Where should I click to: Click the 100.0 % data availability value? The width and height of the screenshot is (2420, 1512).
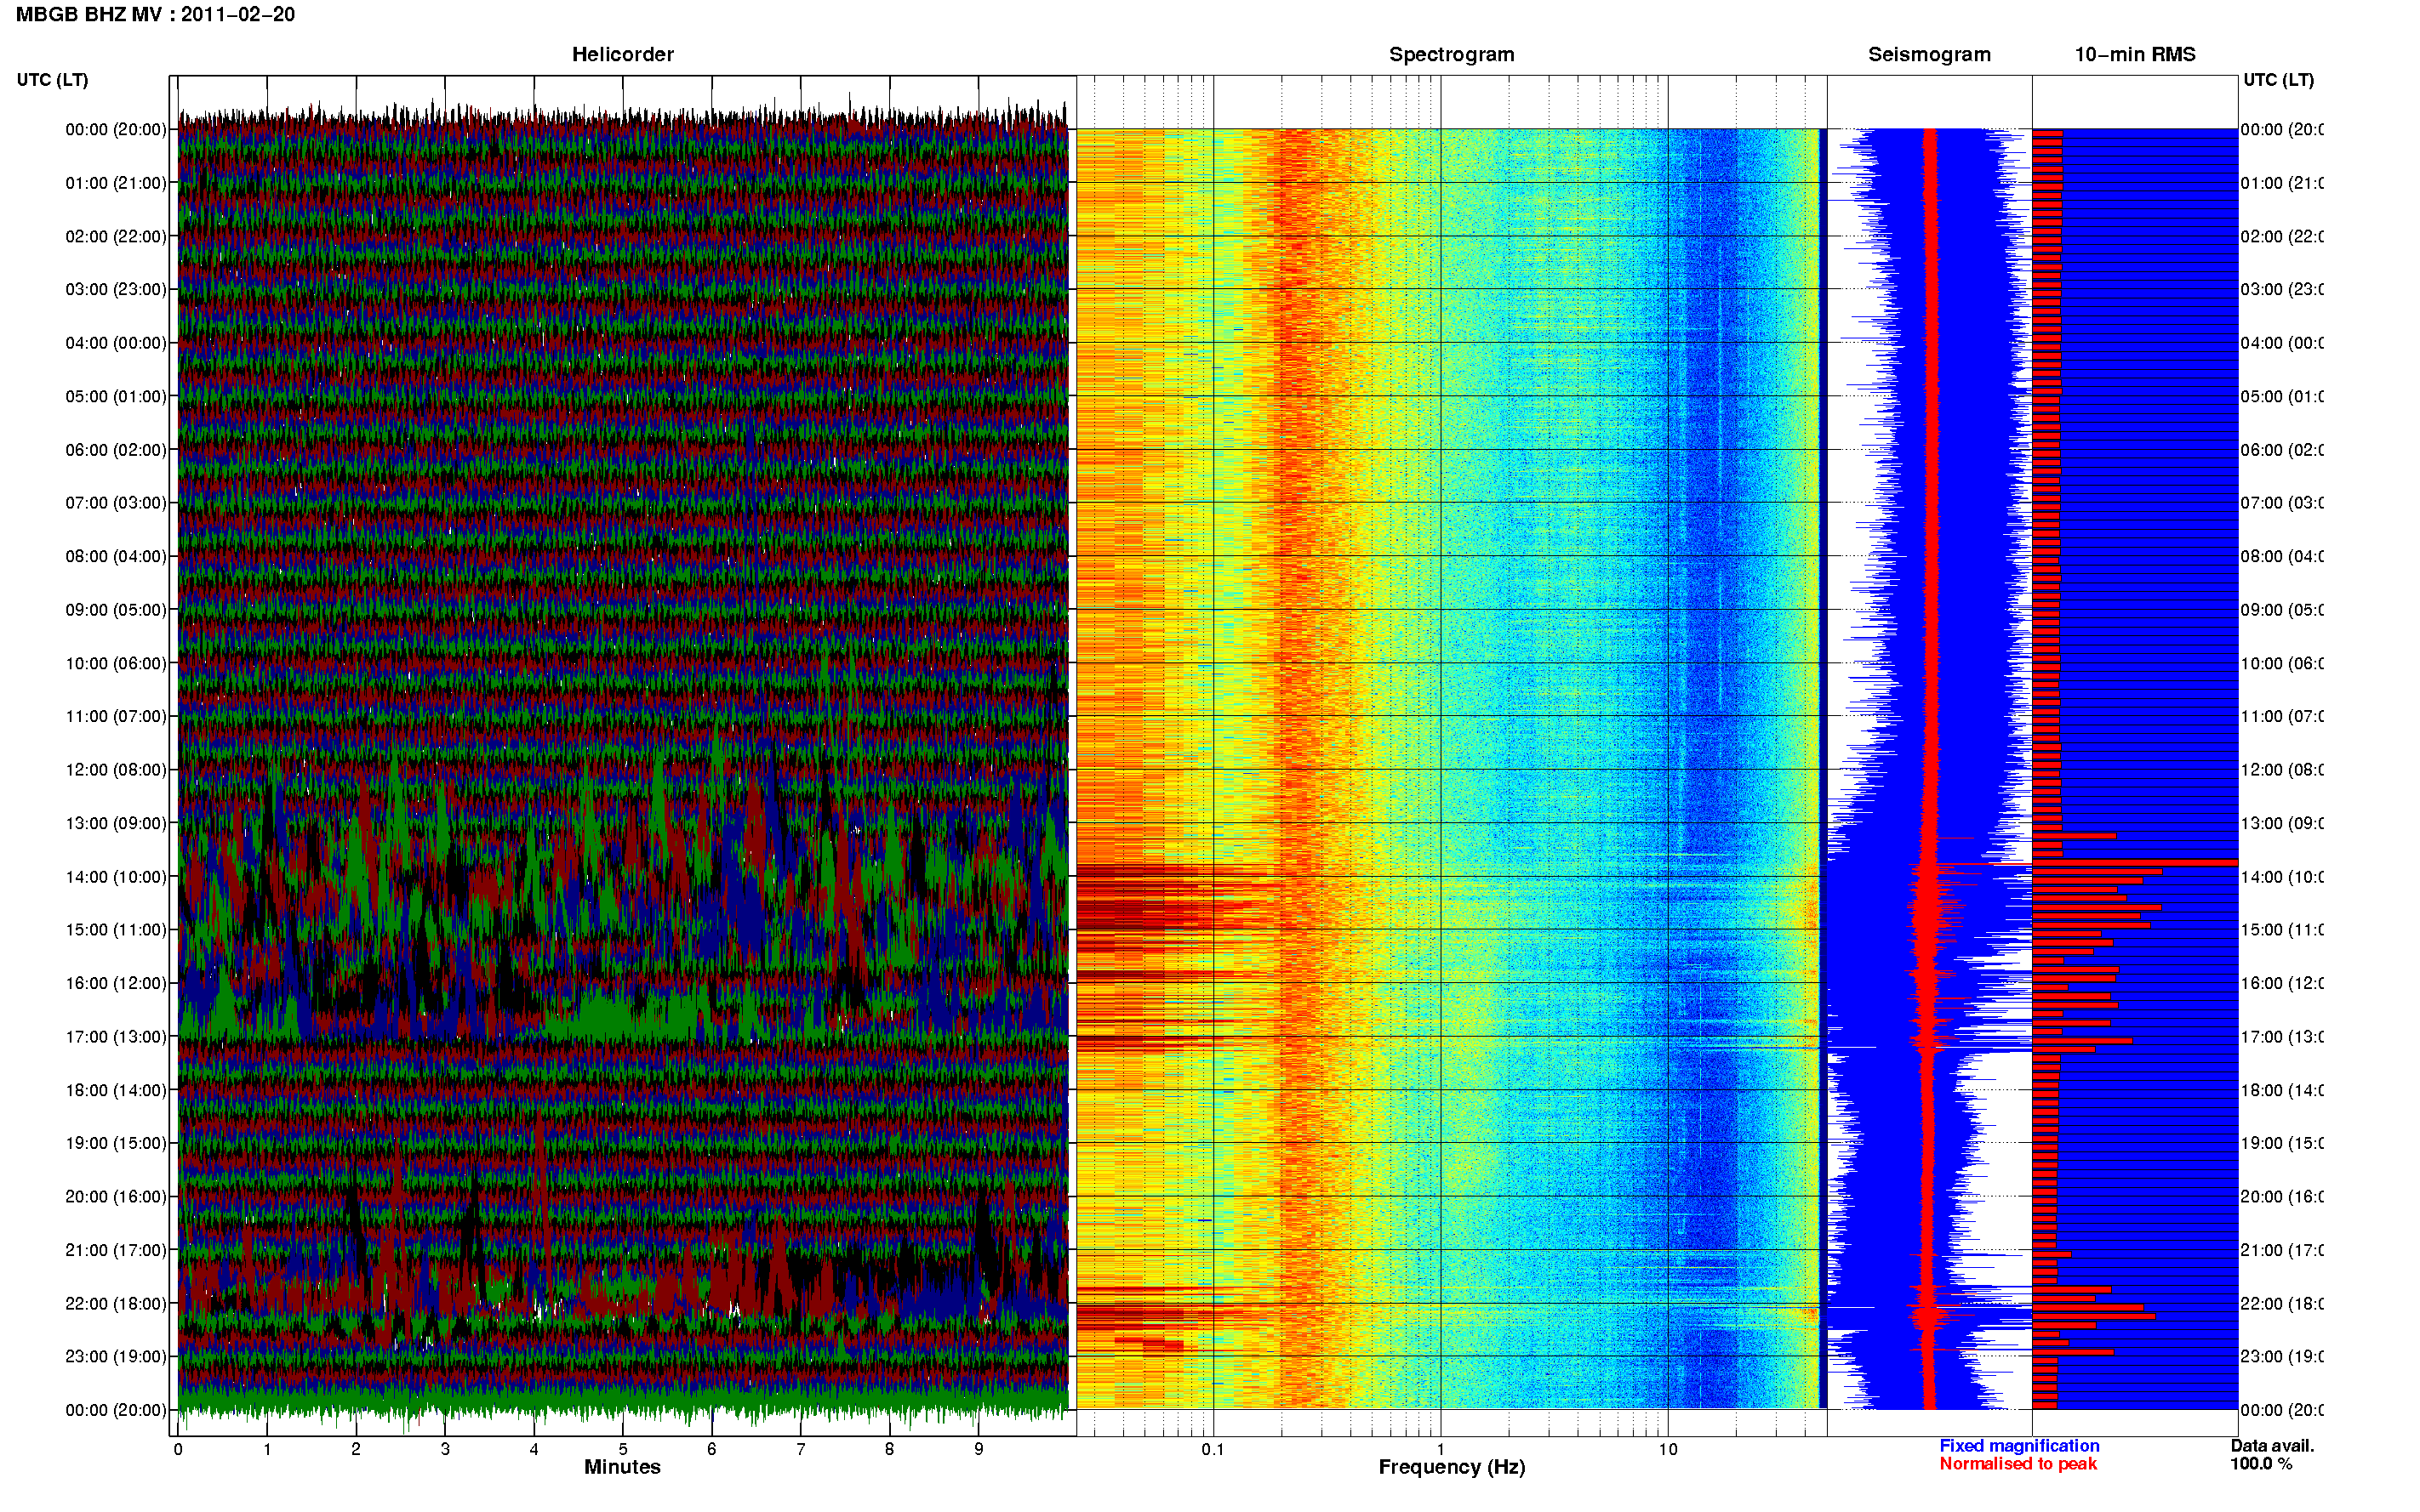2261,1464
